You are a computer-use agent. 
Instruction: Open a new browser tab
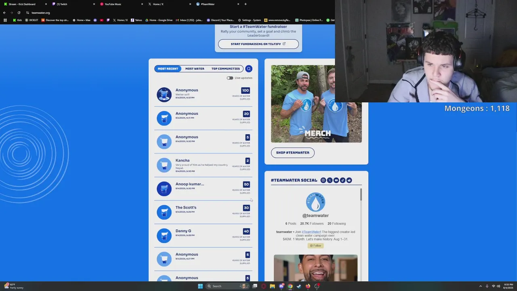point(245,4)
